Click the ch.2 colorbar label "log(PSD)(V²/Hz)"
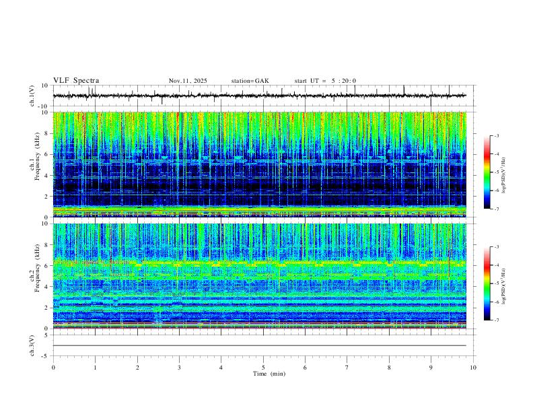Screen dimensions: 533x412 [x=503, y=286]
